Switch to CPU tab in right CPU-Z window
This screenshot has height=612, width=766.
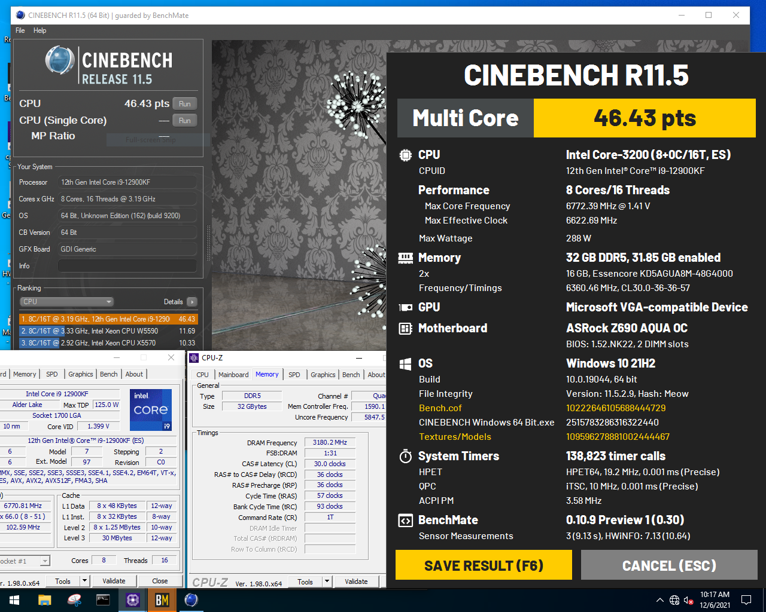tap(203, 375)
